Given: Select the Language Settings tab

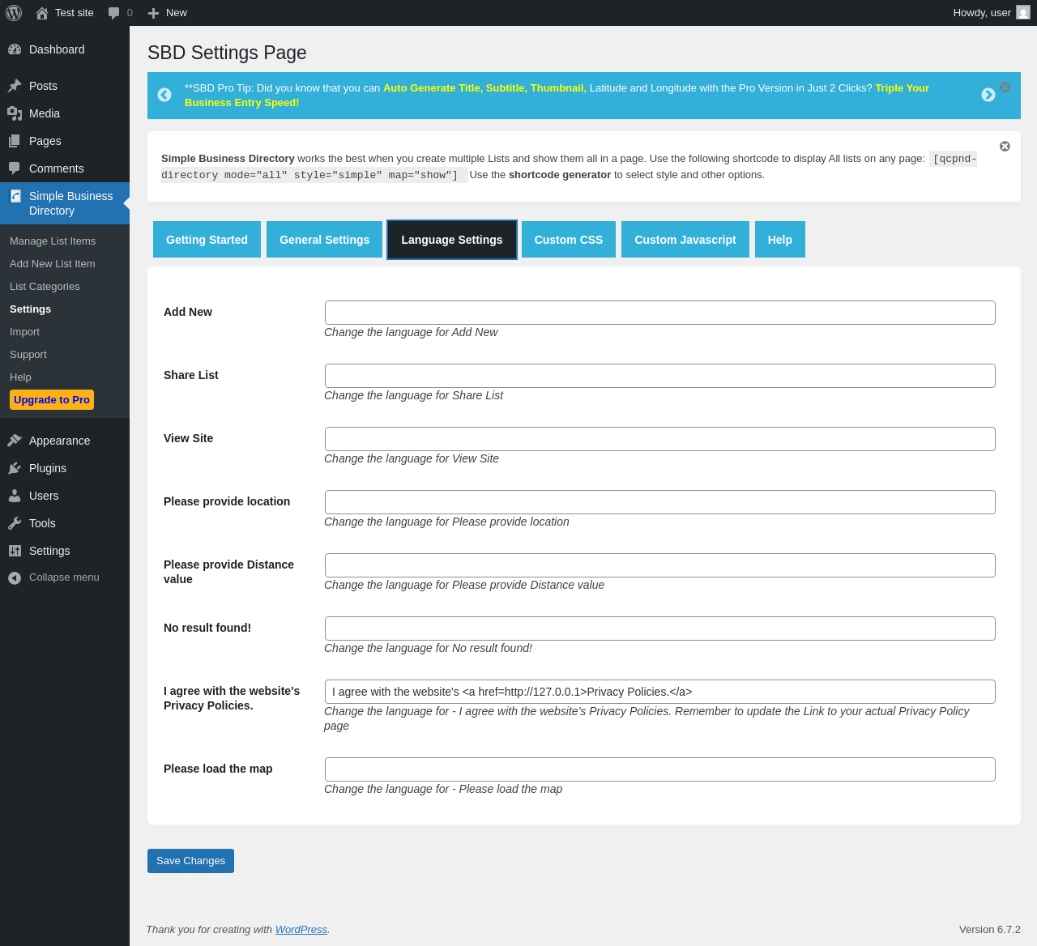Looking at the screenshot, I should tap(452, 240).
